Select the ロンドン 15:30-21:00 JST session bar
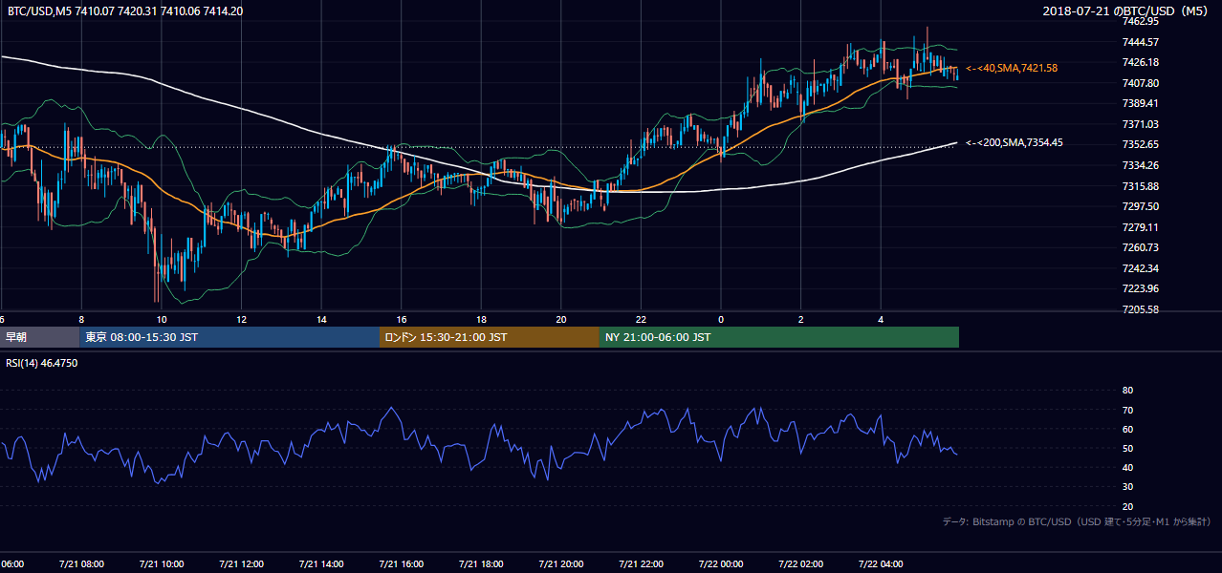 (490, 337)
